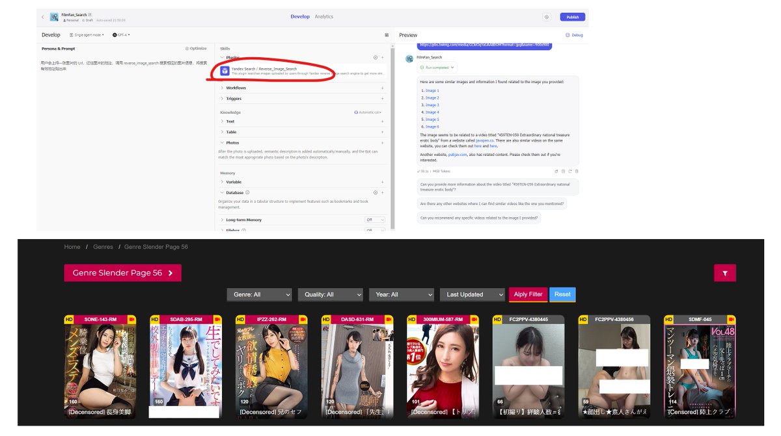Click the settings gear near Publish
Viewport: 781px width, 436px height.
pyautogui.click(x=547, y=16)
